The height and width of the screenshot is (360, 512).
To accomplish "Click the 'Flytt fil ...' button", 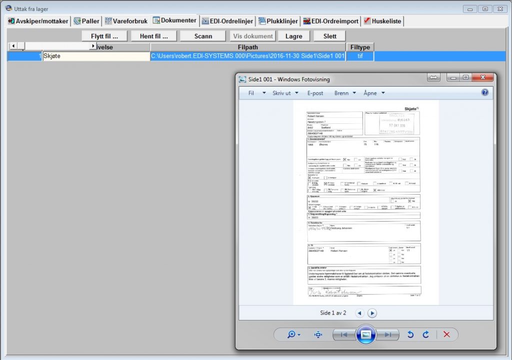I will coord(104,36).
